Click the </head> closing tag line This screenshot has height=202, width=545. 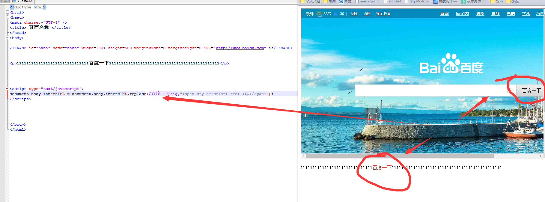pos(18,33)
